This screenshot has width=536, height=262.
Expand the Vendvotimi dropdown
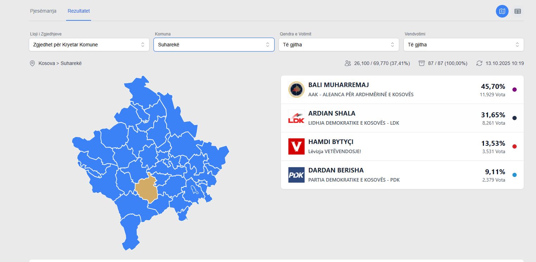coord(464,45)
